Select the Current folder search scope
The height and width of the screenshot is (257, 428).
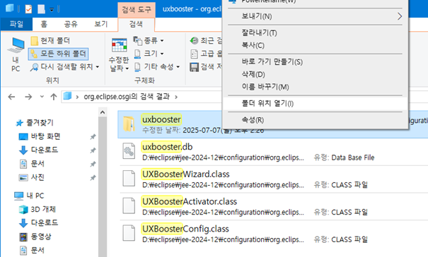(50, 41)
